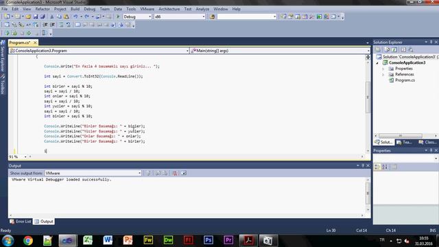Open Server Explorer side tab
439x247 pixels.
click(x=3, y=56)
